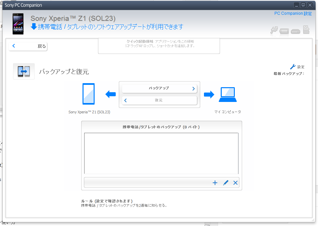Open PC Companion 設定 link
The width and height of the screenshot is (318, 226).
(293, 13)
